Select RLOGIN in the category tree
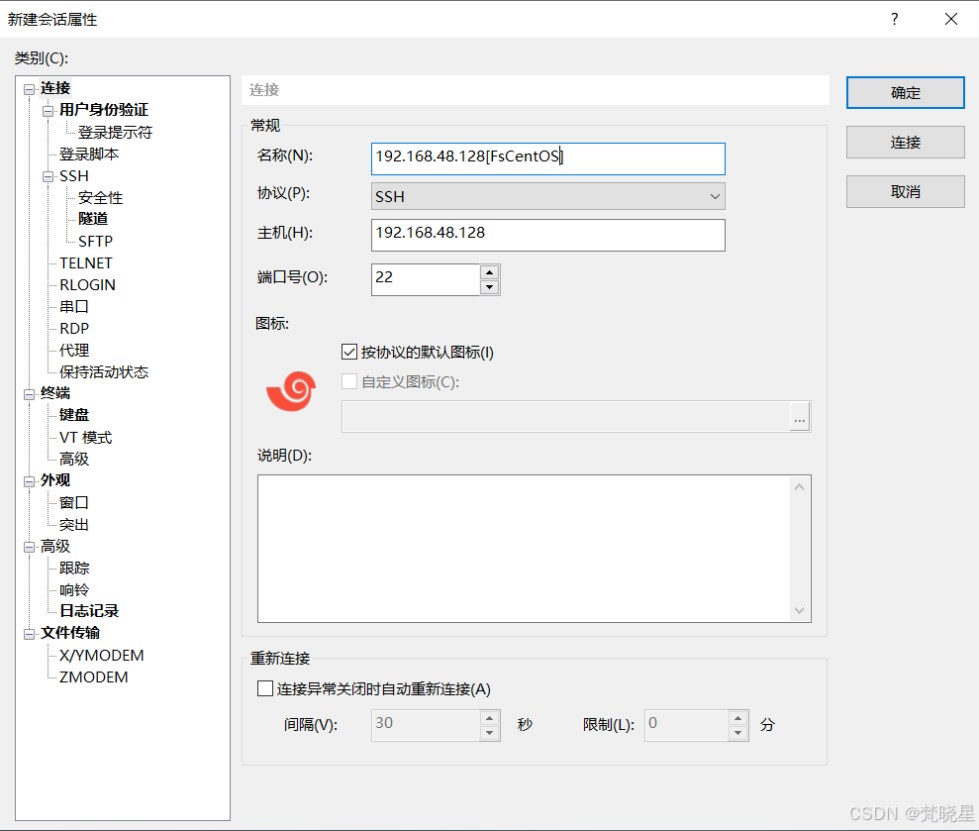979x831 pixels. tap(87, 285)
